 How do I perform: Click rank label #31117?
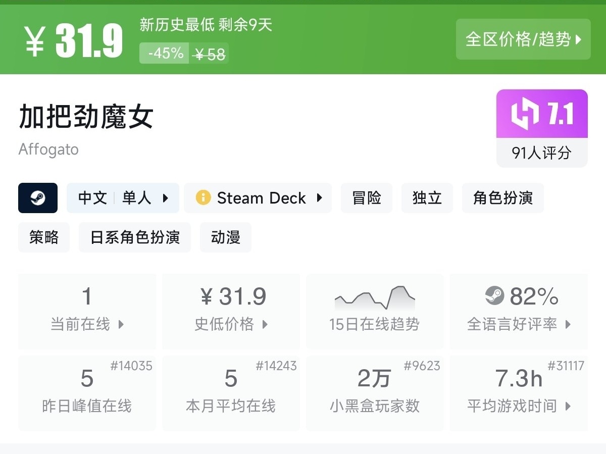tap(566, 366)
